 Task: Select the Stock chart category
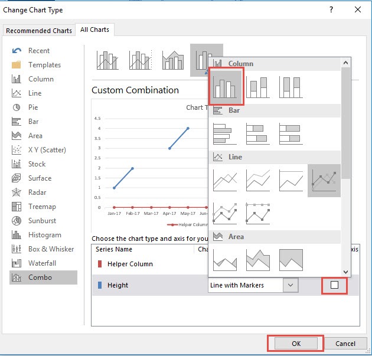(x=43, y=164)
